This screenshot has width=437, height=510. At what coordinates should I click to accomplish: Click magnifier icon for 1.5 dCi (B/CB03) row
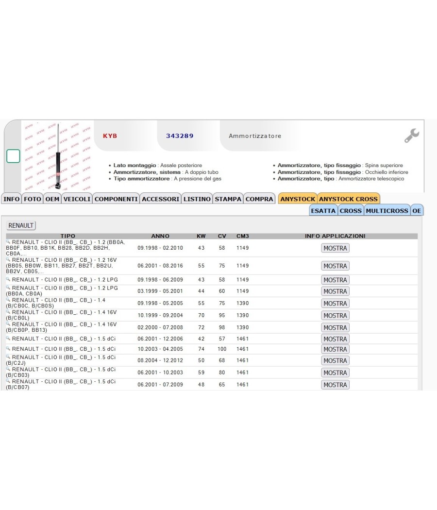8,369
